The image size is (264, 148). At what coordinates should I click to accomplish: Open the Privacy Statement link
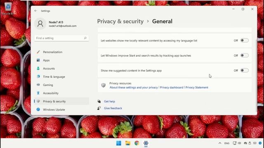tap(197, 88)
